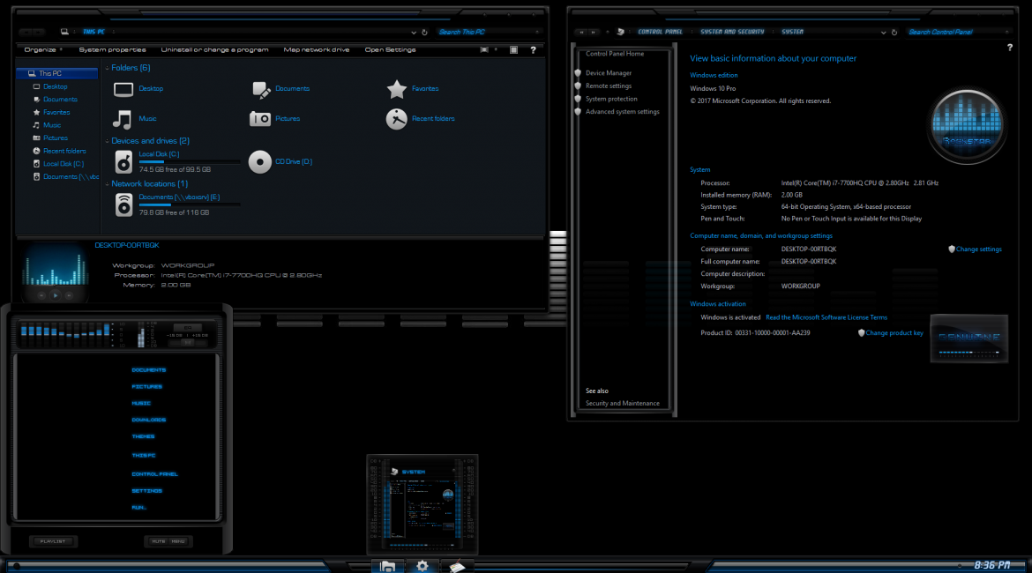Open Security and Maintenance link
The image size is (1032, 573).
point(623,403)
